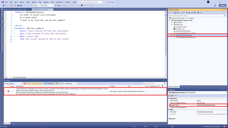Click the Undo toolbar icon
The image size is (228, 128).
[x=24, y=6]
